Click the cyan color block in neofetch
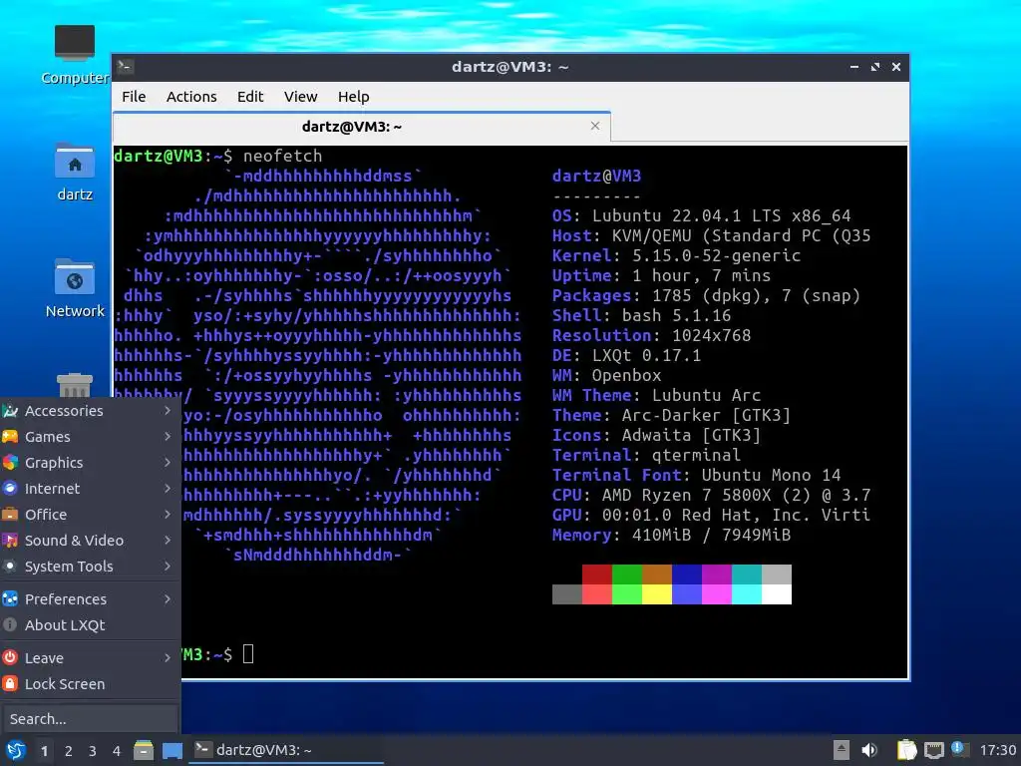This screenshot has width=1021, height=766. click(x=746, y=594)
